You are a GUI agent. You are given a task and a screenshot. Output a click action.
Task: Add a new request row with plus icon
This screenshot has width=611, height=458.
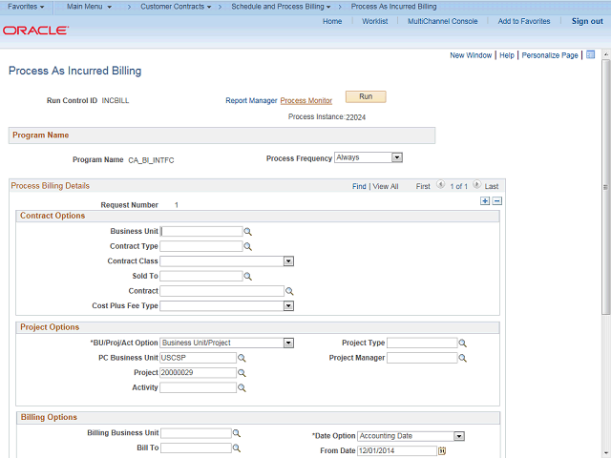coord(485,201)
